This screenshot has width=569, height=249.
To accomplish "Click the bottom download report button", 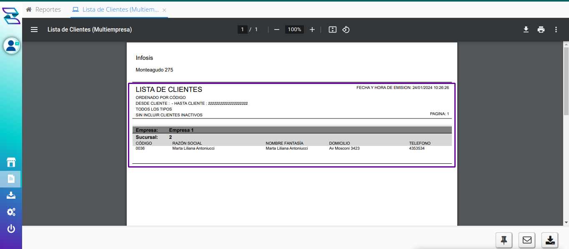I will coord(550,240).
